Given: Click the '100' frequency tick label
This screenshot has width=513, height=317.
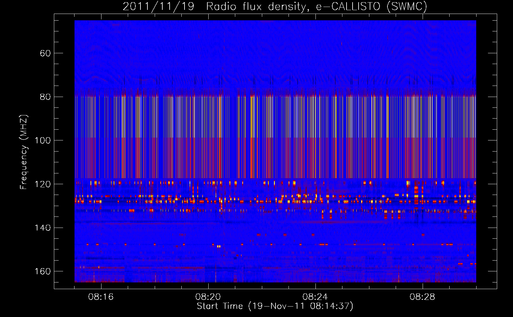Looking at the screenshot, I should [42, 140].
